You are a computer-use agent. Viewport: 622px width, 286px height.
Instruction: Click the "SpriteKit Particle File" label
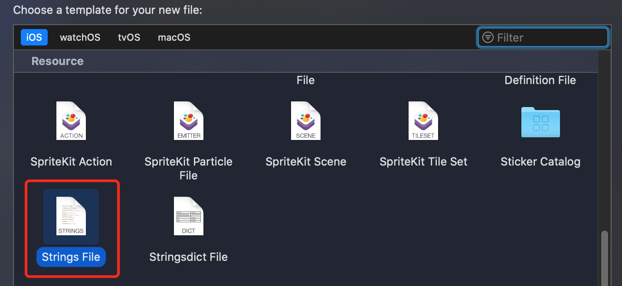[x=189, y=169]
